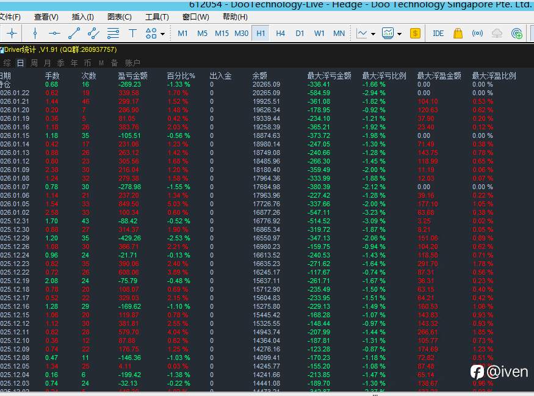Open the 图表(C) menu
Viewport: 534px width, 396px height.
119,17
